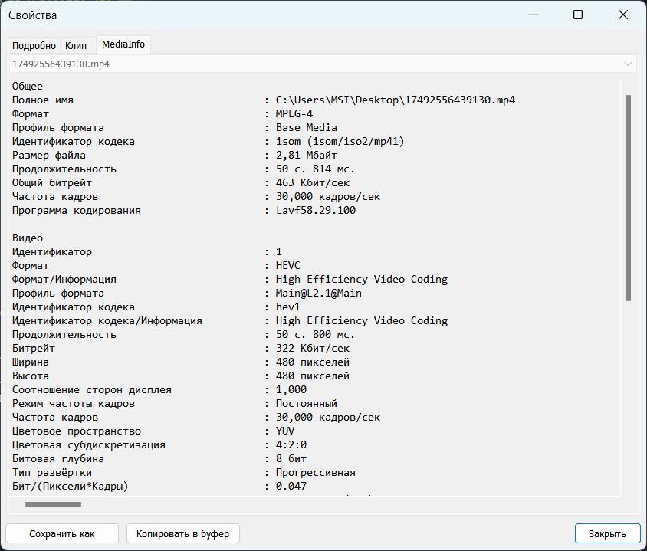Click the horizontal scrollbar thumb
647x551 pixels.
click(53, 504)
